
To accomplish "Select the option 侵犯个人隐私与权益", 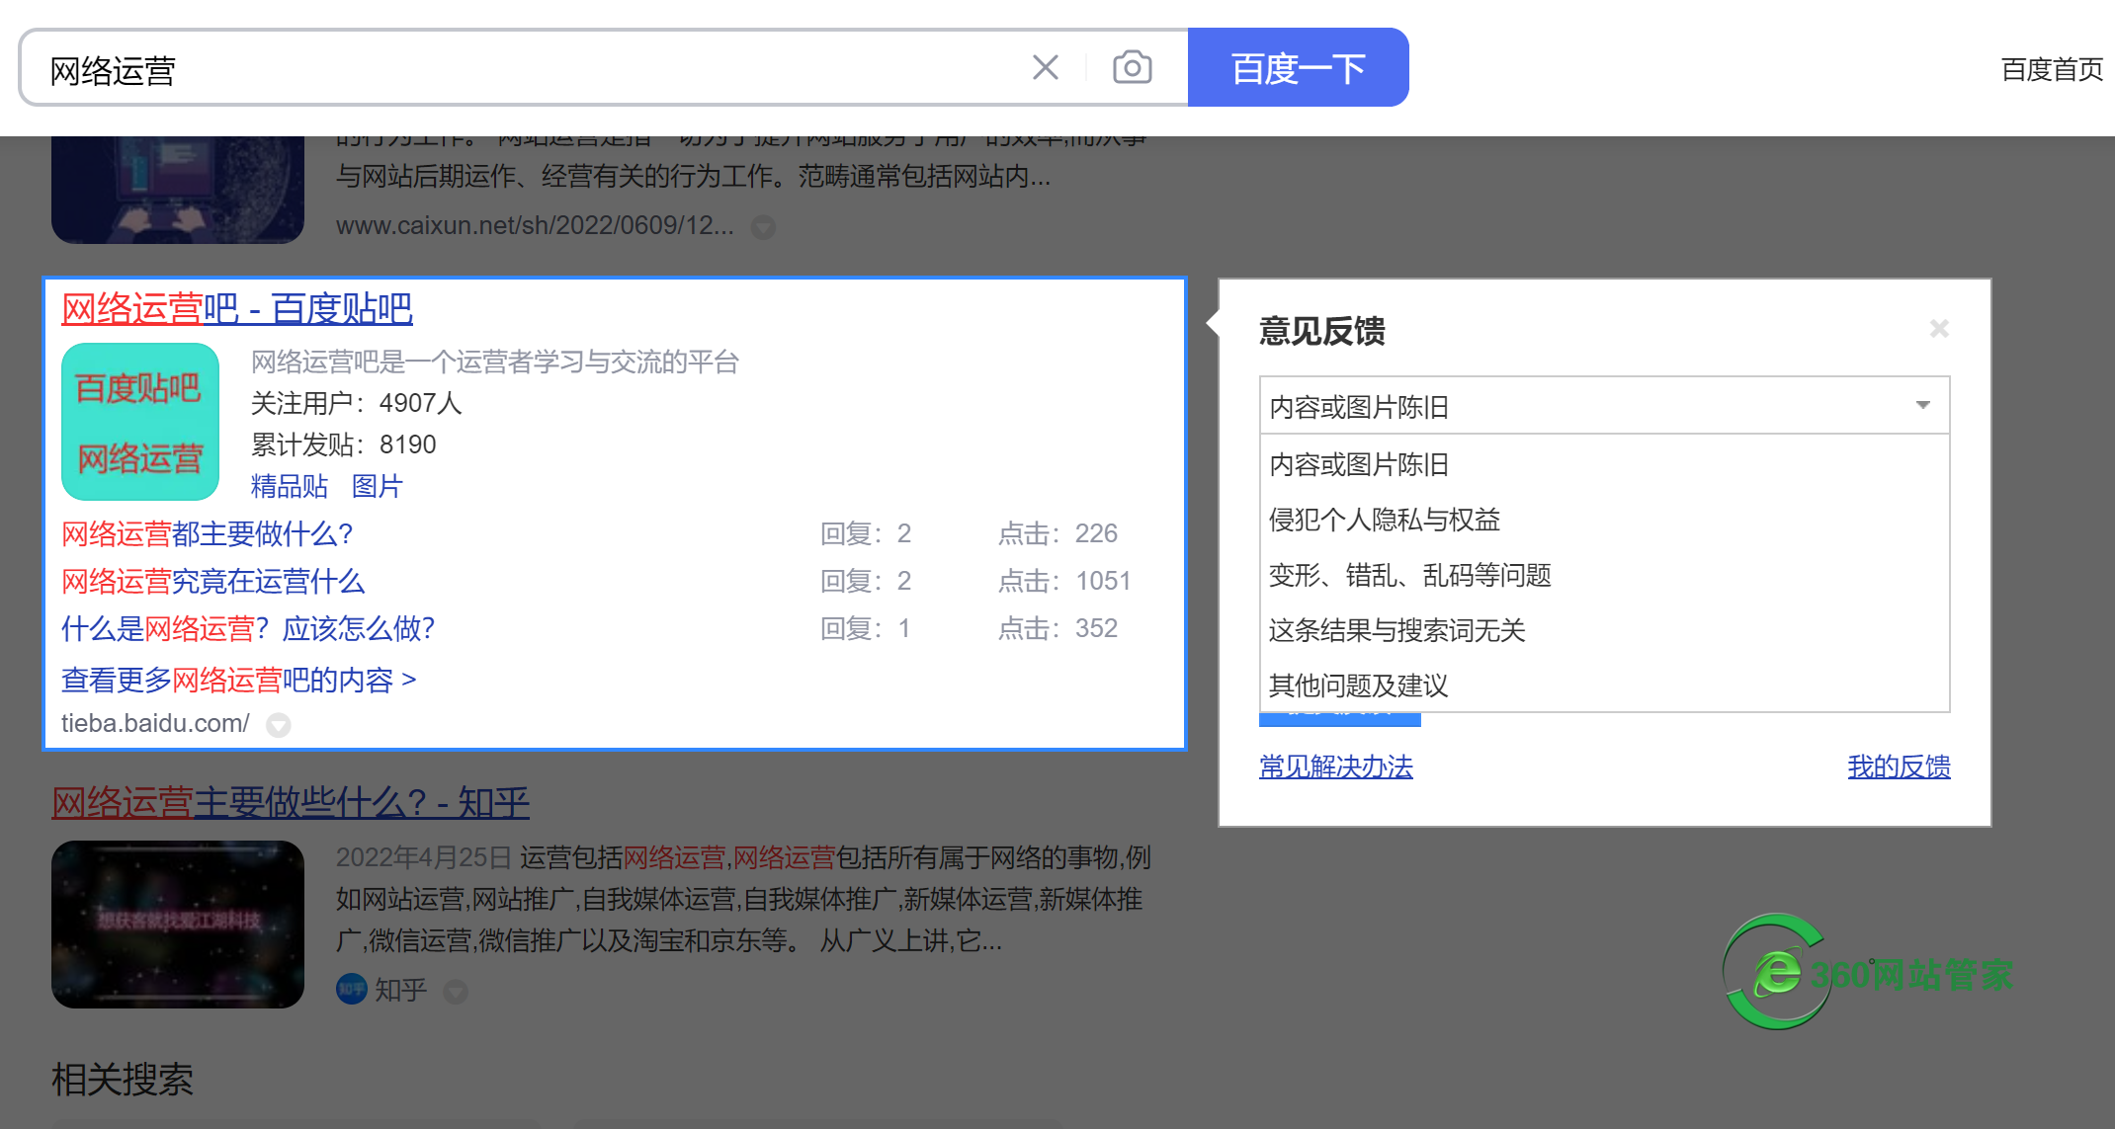I will pos(1604,520).
